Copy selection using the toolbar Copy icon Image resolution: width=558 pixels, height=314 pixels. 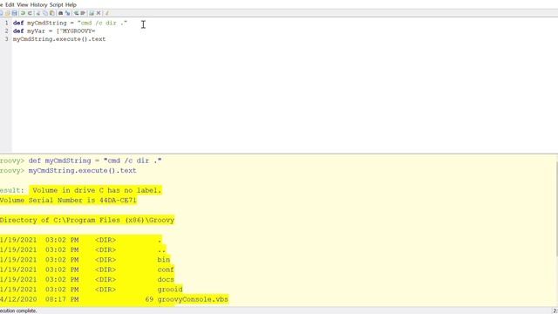click(45, 13)
